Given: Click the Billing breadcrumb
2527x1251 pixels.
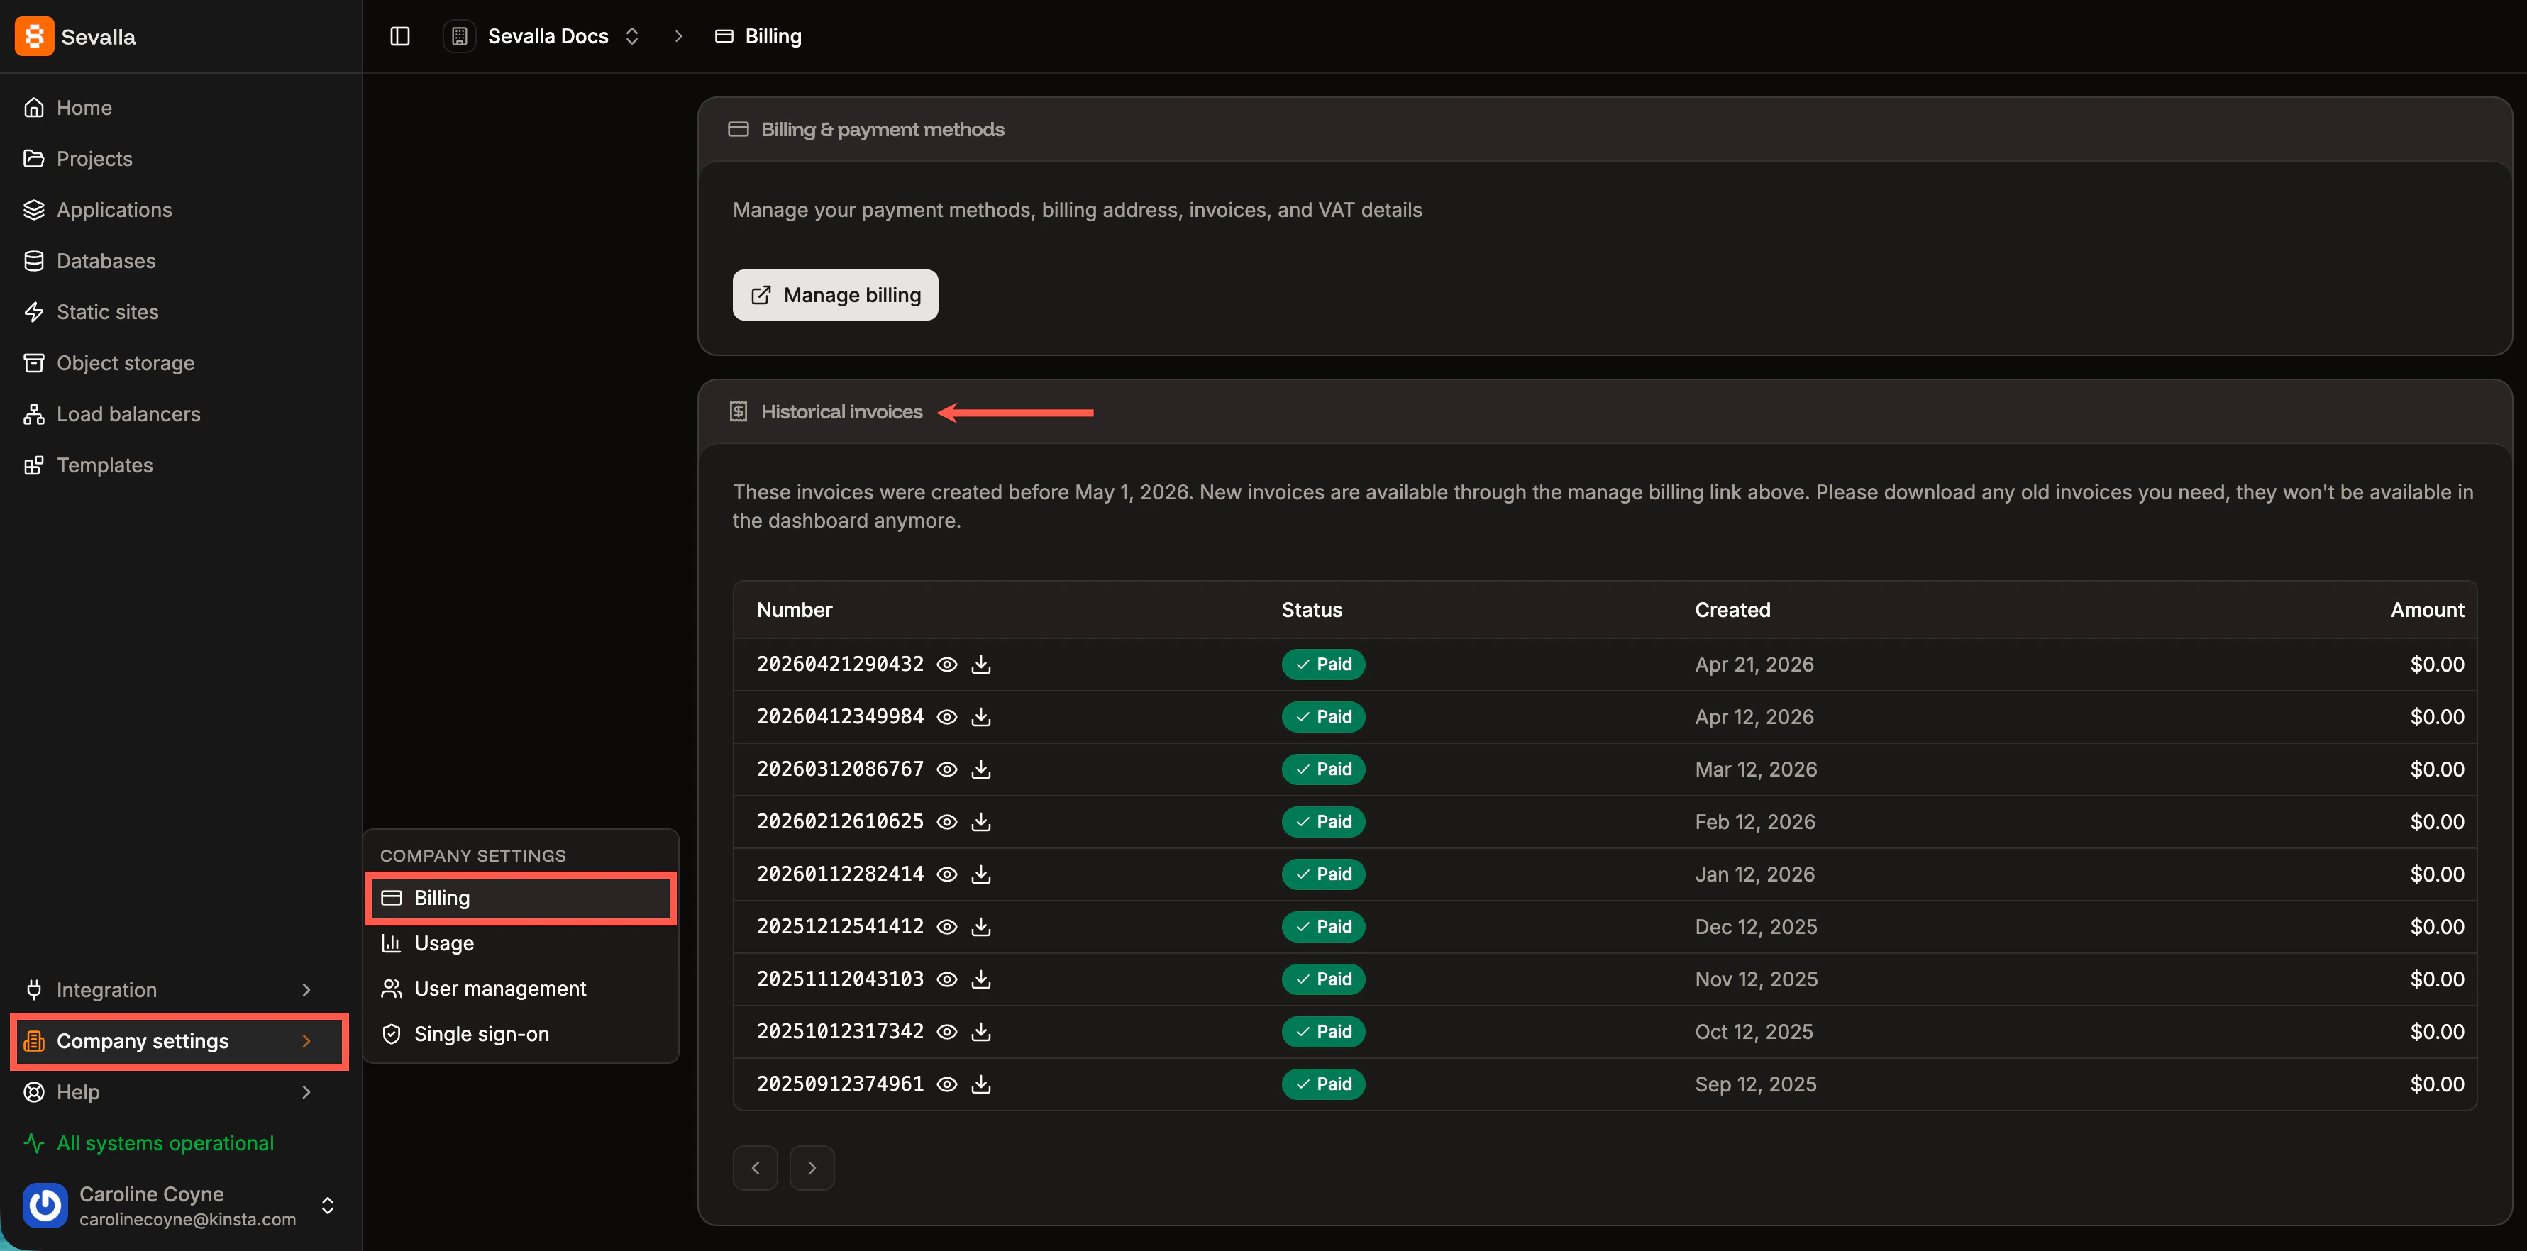Looking at the screenshot, I should [758, 36].
